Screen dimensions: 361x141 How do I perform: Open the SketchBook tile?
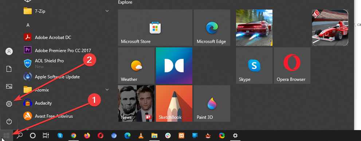(174, 103)
